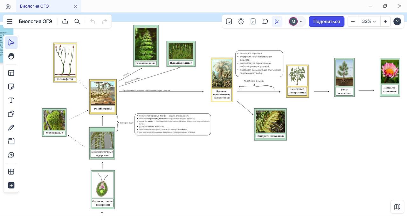Screen dimensions: 407x216
Task: Select the cursor pointer tool
Action: point(11,43)
